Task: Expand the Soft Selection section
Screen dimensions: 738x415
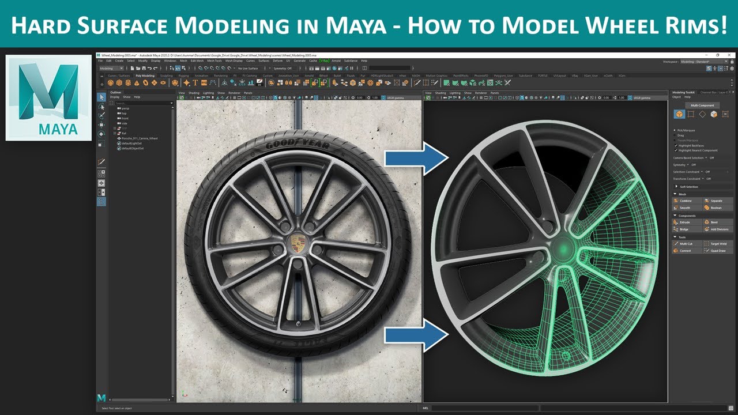Action: 702,187
